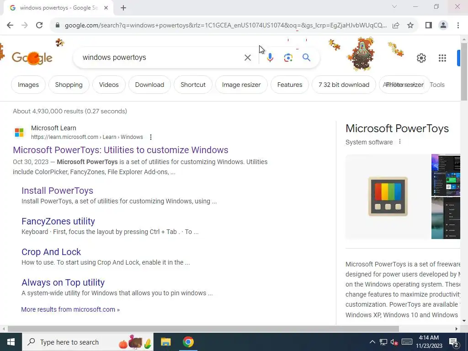
Task: Open the Install PowerToys sitelink
Action: tap(57, 191)
